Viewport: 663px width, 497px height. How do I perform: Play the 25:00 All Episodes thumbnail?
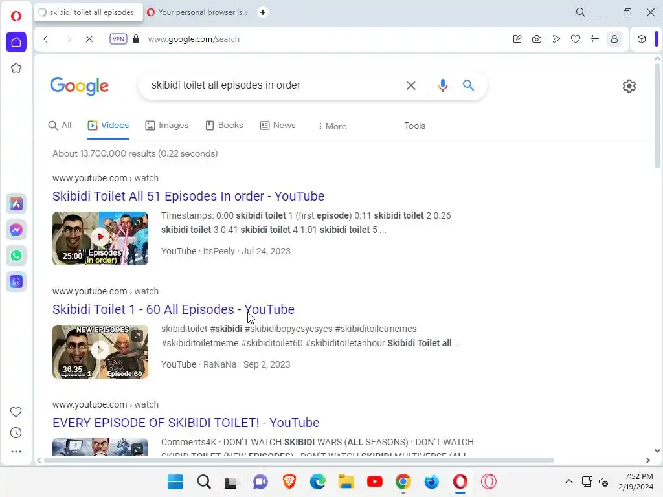click(100, 238)
